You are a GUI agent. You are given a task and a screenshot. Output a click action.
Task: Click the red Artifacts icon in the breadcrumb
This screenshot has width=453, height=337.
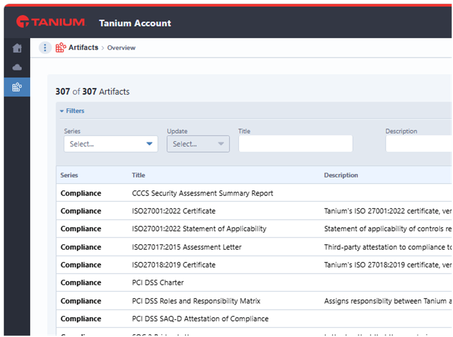pos(61,47)
